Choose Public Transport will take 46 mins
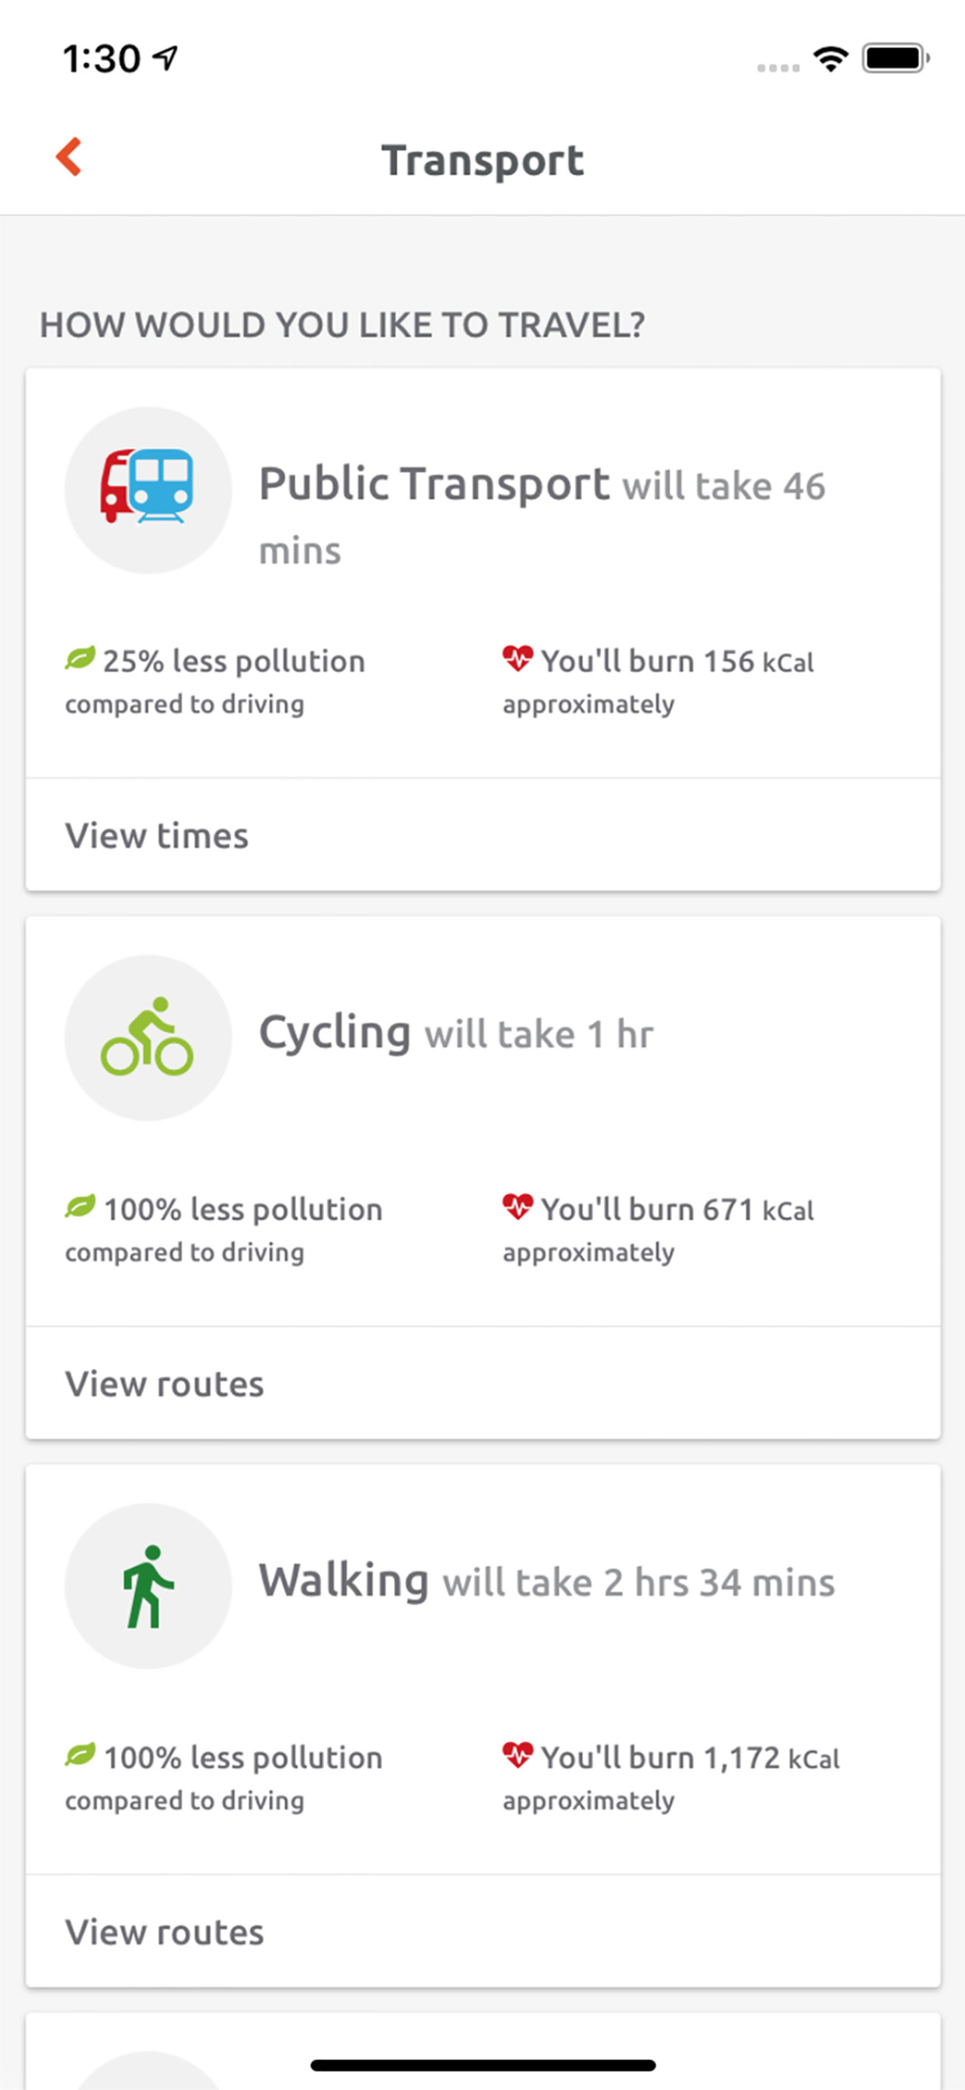Image resolution: width=965 pixels, height=2090 pixels. (542, 516)
